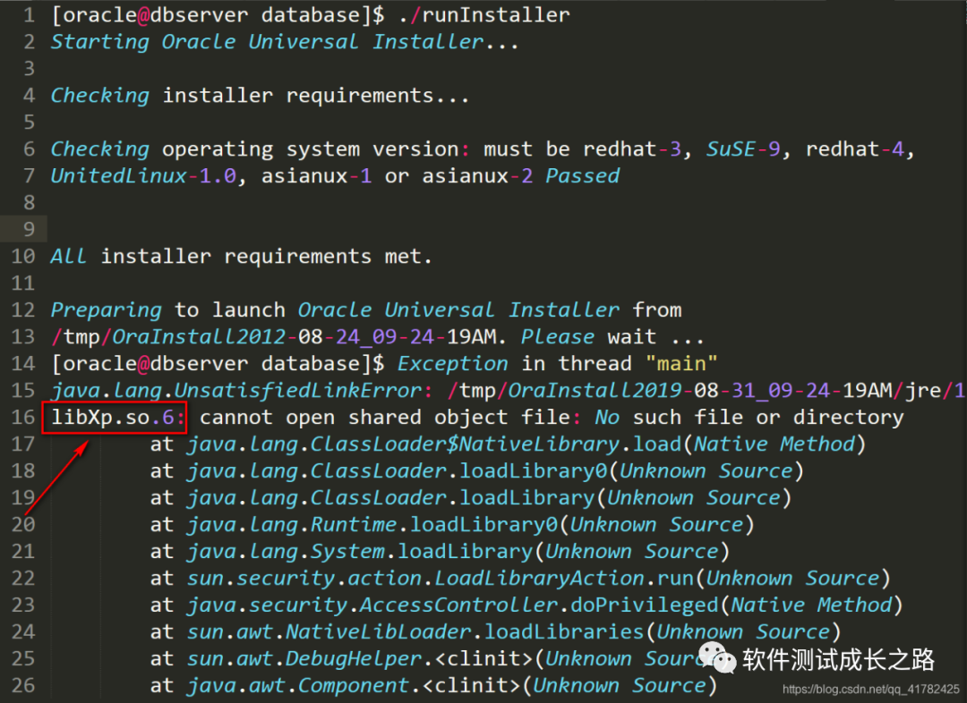This screenshot has height=703, width=967.
Task: Click line number 26 in the gutter
Action: (23, 685)
